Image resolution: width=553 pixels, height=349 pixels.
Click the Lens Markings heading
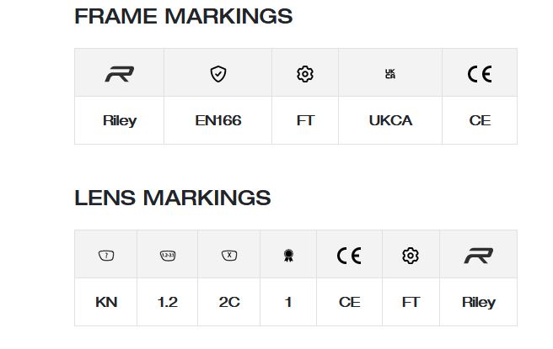point(173,198)
